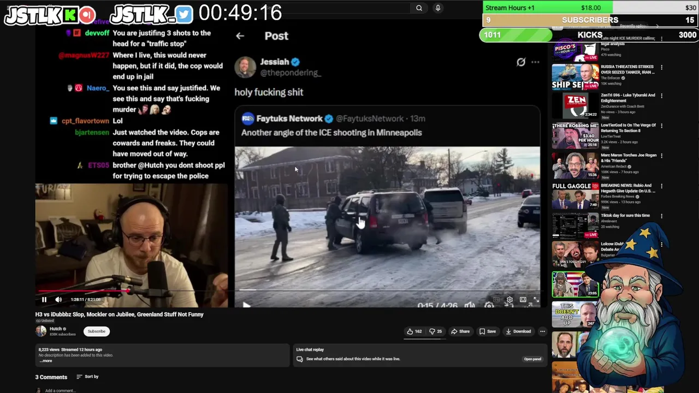The image size is (699, 393).
Task: Open the three-dot menu on Jessiah's post
Action: (535, 62)
